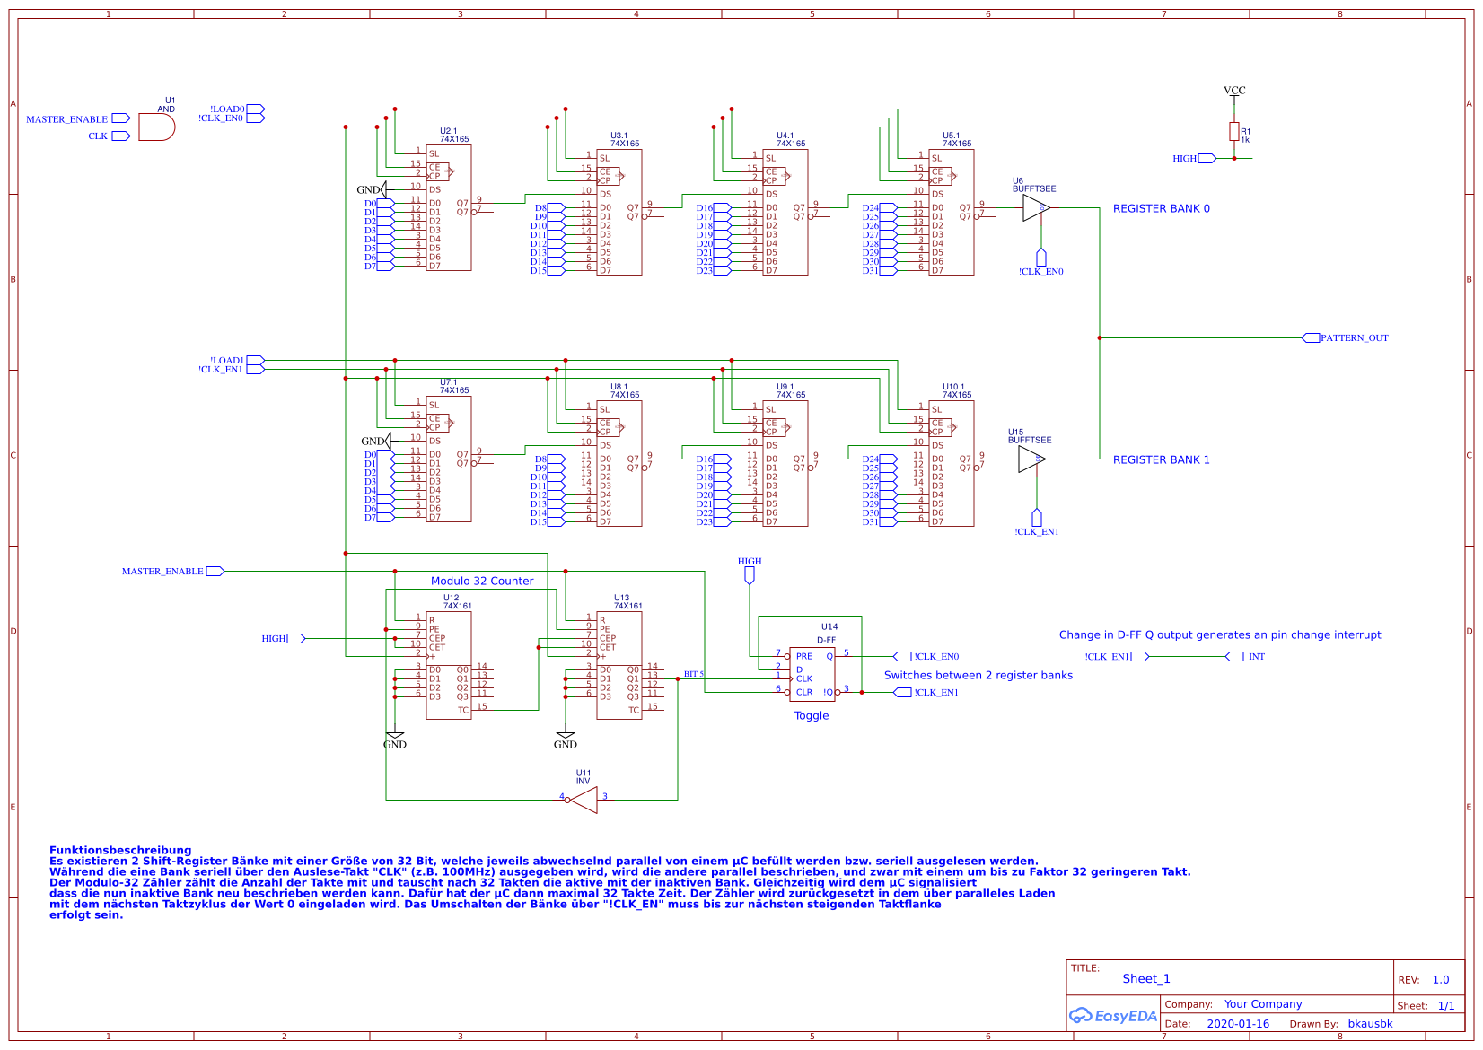Click the GND symbol below U12
This screenshot has height=1050, width=1483.
tap(395, 736)
